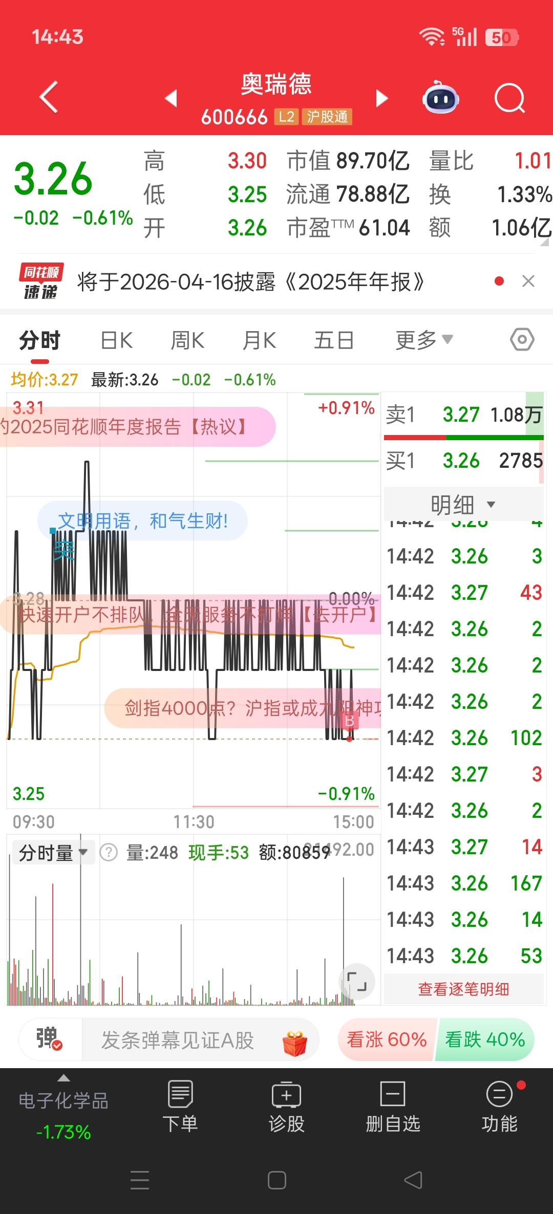Open the robot assistant icon
553x1214 pixels.
coord(440,97)
